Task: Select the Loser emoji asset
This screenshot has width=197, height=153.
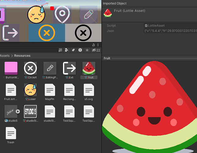Action: (x=30, y=90)
